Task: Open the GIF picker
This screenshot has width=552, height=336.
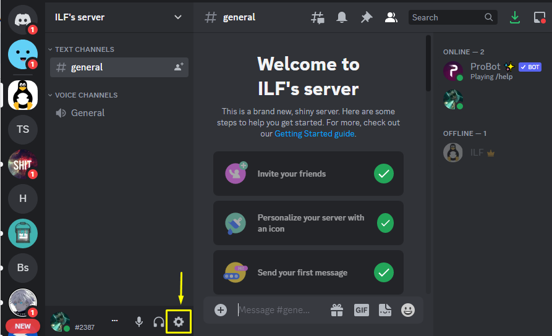Action: click(362, 310)
